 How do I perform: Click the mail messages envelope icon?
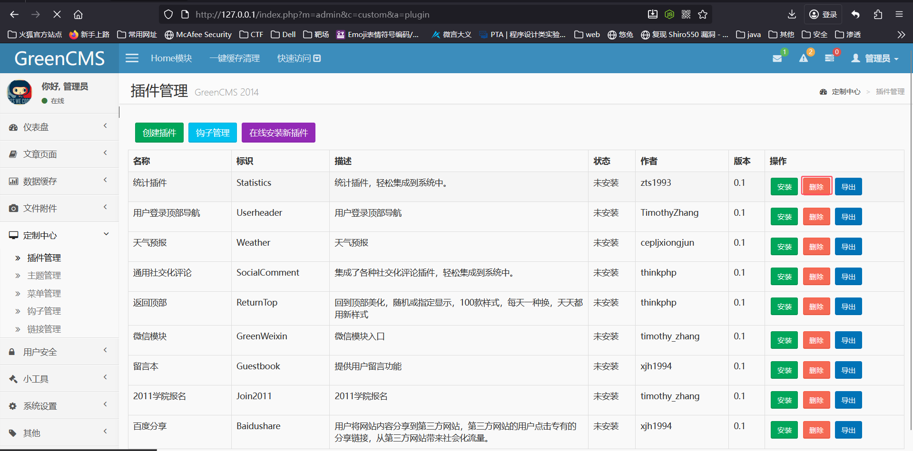[x=777, y=58]
